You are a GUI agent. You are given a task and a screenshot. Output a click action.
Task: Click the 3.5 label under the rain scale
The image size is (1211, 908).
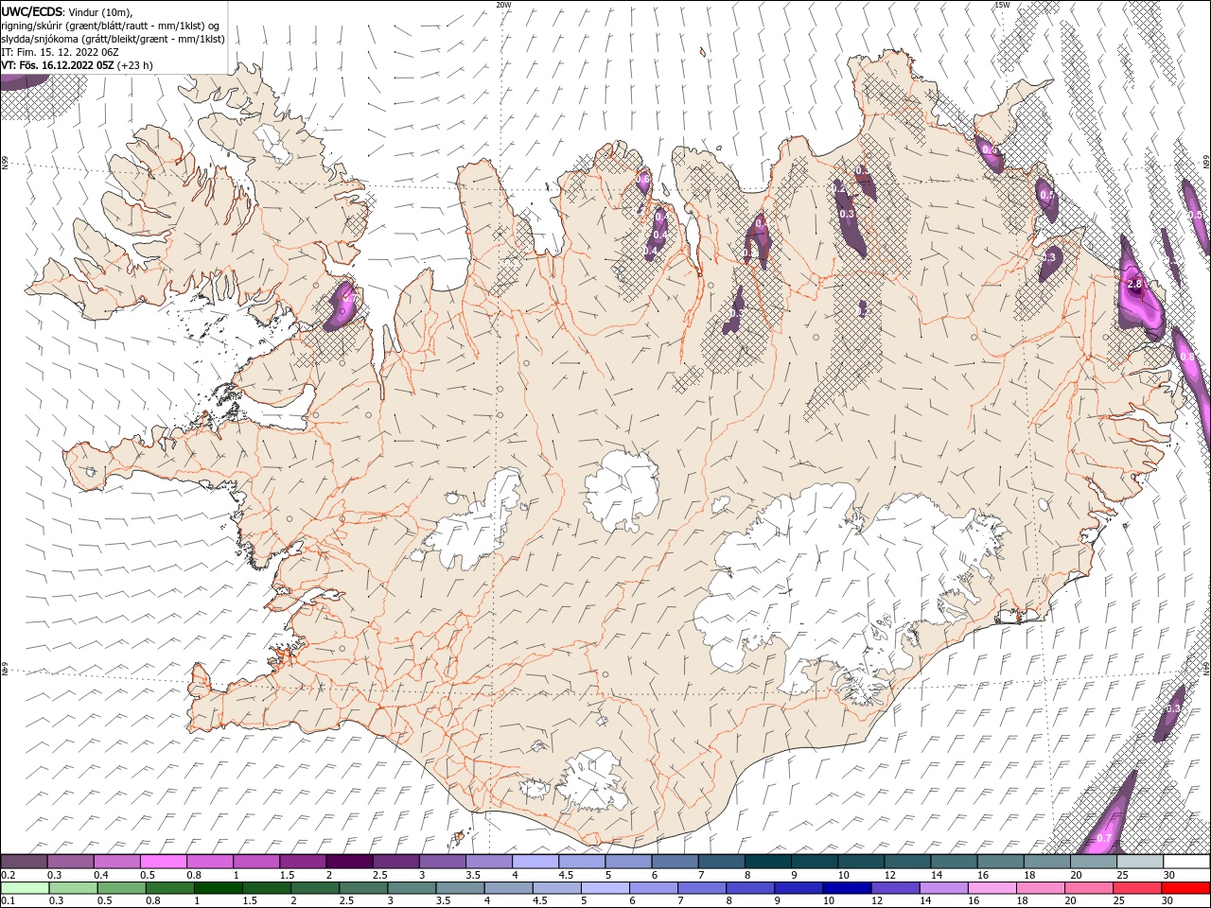[x=443, y=901]
